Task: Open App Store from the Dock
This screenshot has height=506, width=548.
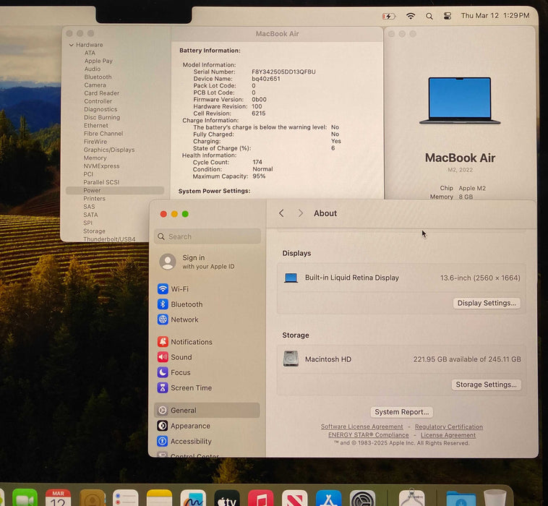Action: [x=328, y=498]
